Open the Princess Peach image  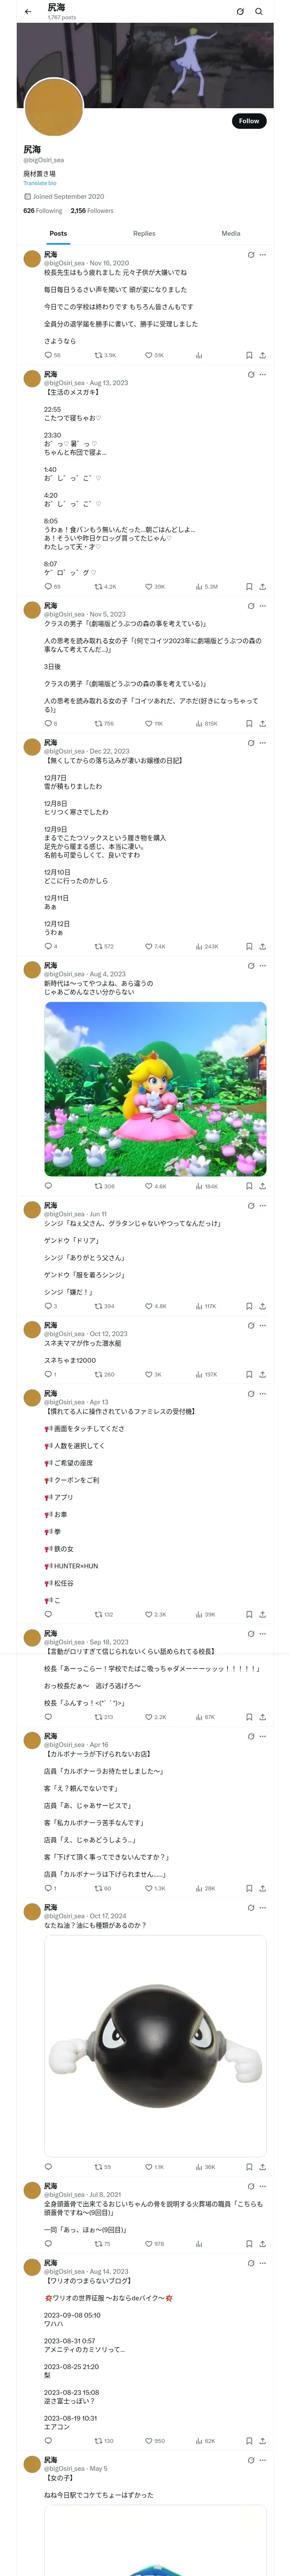[155, 1089]
